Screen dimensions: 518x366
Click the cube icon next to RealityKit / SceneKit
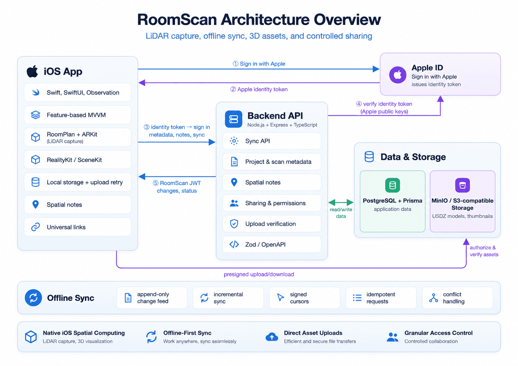35,160
